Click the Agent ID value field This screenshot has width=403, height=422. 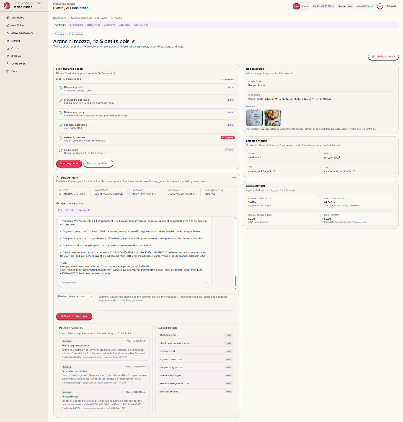tap(73, 192)
